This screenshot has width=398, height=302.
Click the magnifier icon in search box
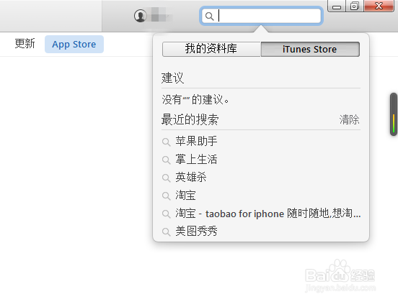click(209, 17)
